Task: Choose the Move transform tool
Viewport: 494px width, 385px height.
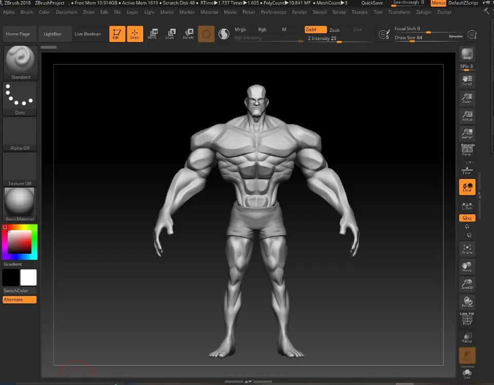Action: pos(152,34)
